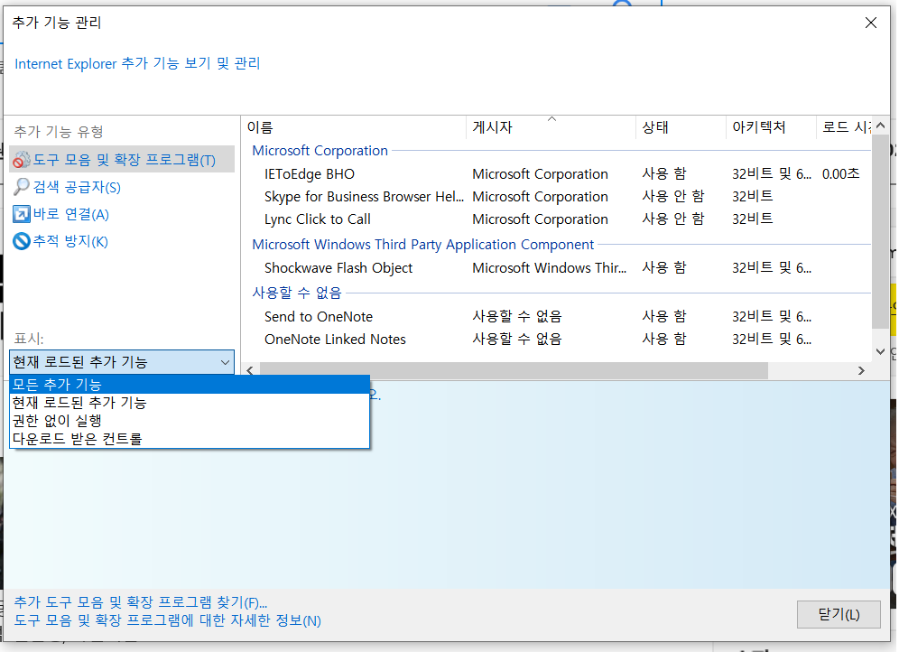
Task: Open 추가 도구 모음 및 확장 프로그램 찾기(F) link
Action: (141, 602)
